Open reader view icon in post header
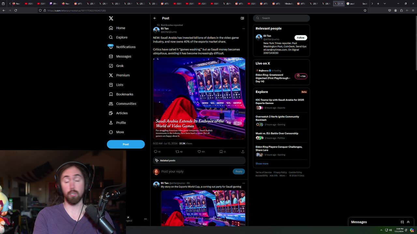This screenshot has height=234, width=417. 242,18
